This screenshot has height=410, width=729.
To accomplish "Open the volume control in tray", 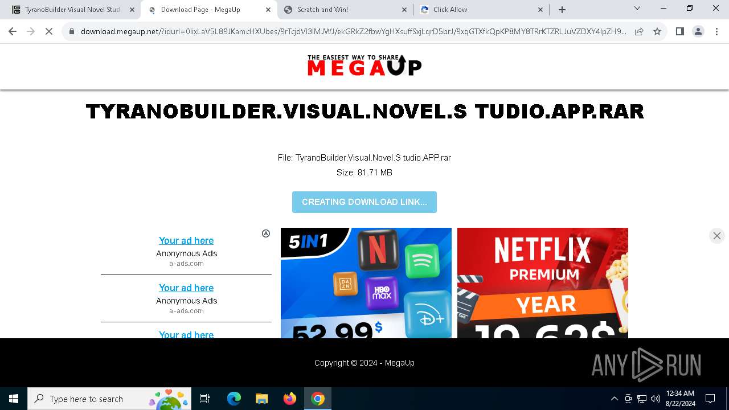I will tap(655, 399).
